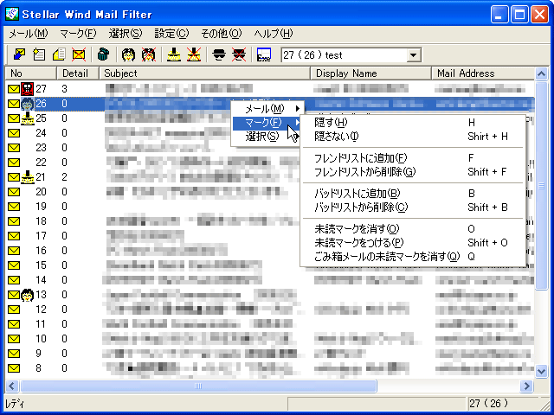Click the envelope icon on row 19
Screen dimensions: 554x415
[14, 207]
